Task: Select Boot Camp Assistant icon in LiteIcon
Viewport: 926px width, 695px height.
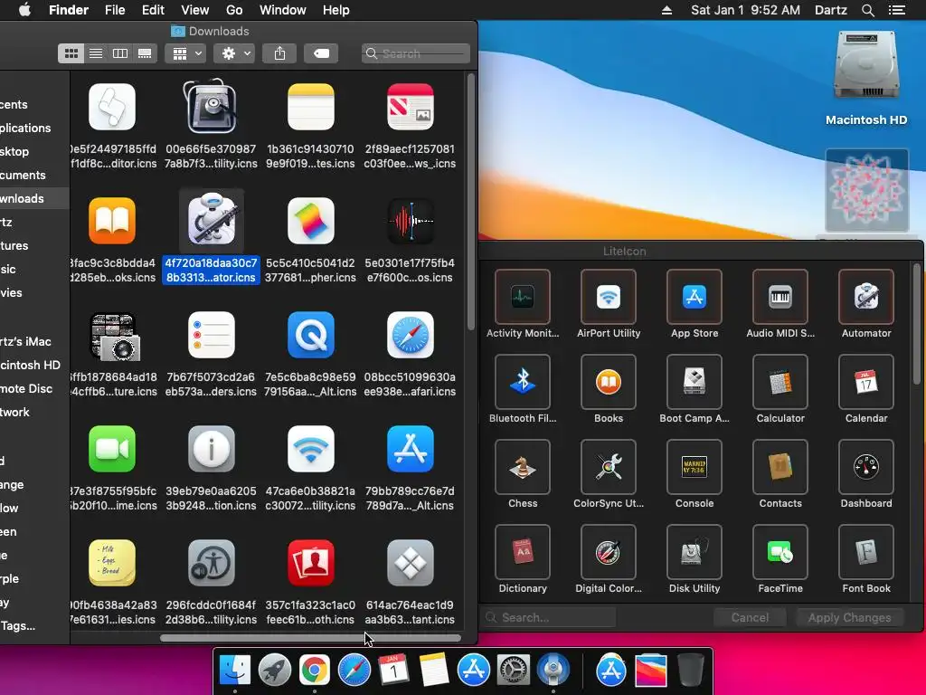Action: (x=694, y=382)
